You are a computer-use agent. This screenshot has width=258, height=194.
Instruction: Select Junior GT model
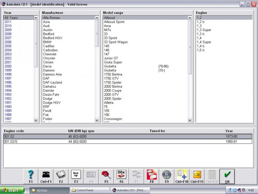(x=145, y=58)
